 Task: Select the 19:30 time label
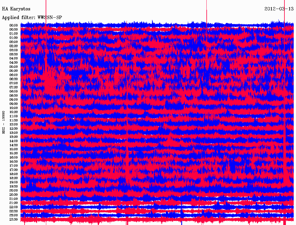(x=14, y=186)
